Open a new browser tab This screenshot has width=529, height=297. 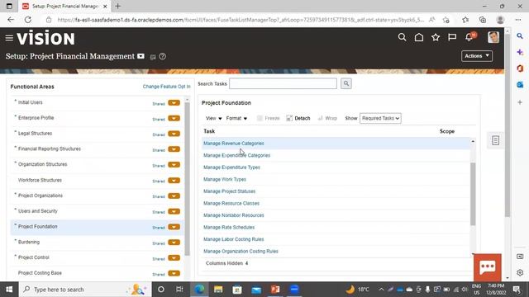117,6
